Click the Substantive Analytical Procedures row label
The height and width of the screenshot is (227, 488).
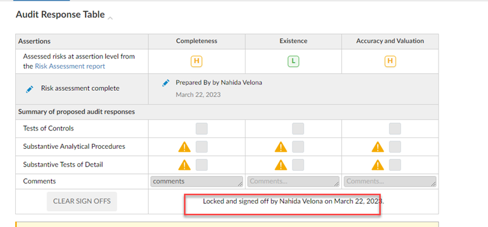pyautogui.click(x=74, y=146)
